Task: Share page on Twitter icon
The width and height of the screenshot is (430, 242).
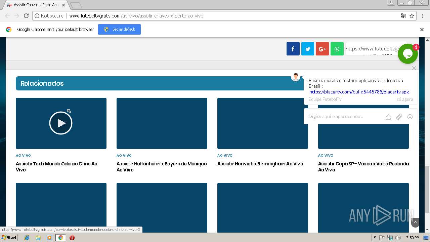Action: 308,49
